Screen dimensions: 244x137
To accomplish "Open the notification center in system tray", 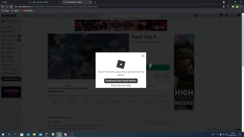I will (x=240, y=134).
